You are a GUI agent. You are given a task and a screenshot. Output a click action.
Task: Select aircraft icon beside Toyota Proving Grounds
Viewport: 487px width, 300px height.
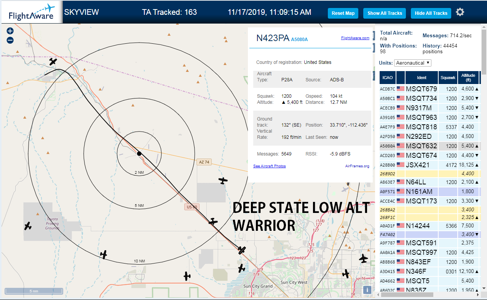tap(28, 226)
